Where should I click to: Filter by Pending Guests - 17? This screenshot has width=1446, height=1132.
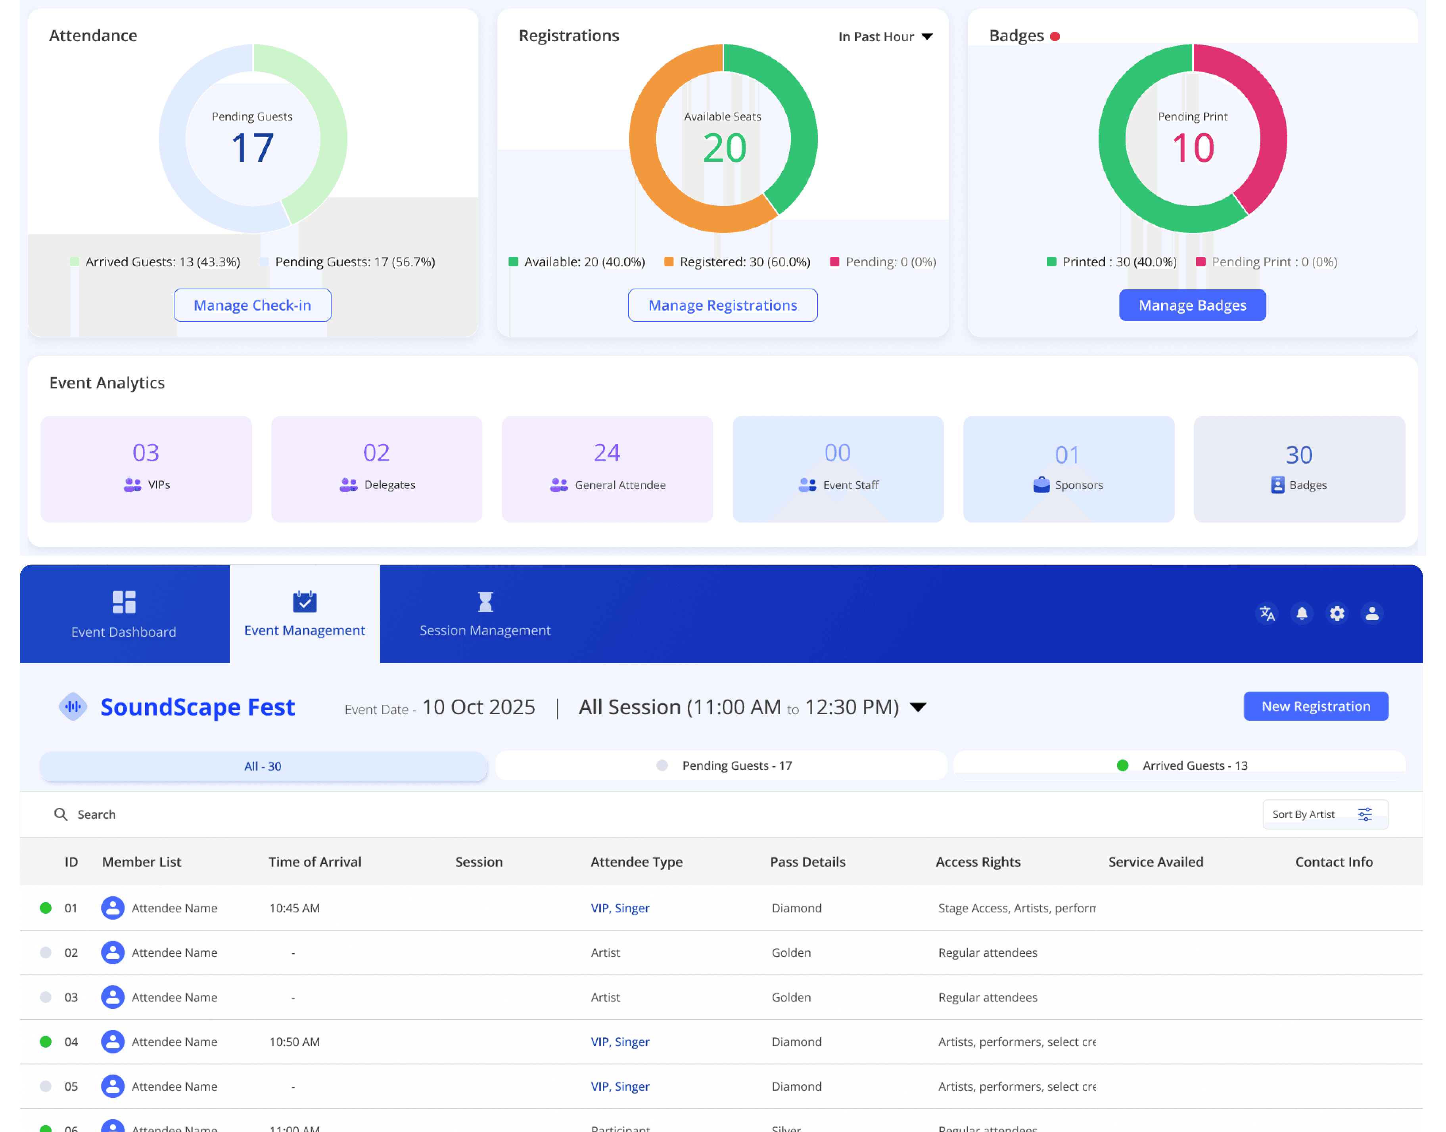[x=721, y=765]
